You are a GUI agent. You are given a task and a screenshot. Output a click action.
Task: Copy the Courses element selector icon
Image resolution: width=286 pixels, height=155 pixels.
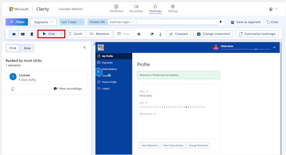pos(13,89)
